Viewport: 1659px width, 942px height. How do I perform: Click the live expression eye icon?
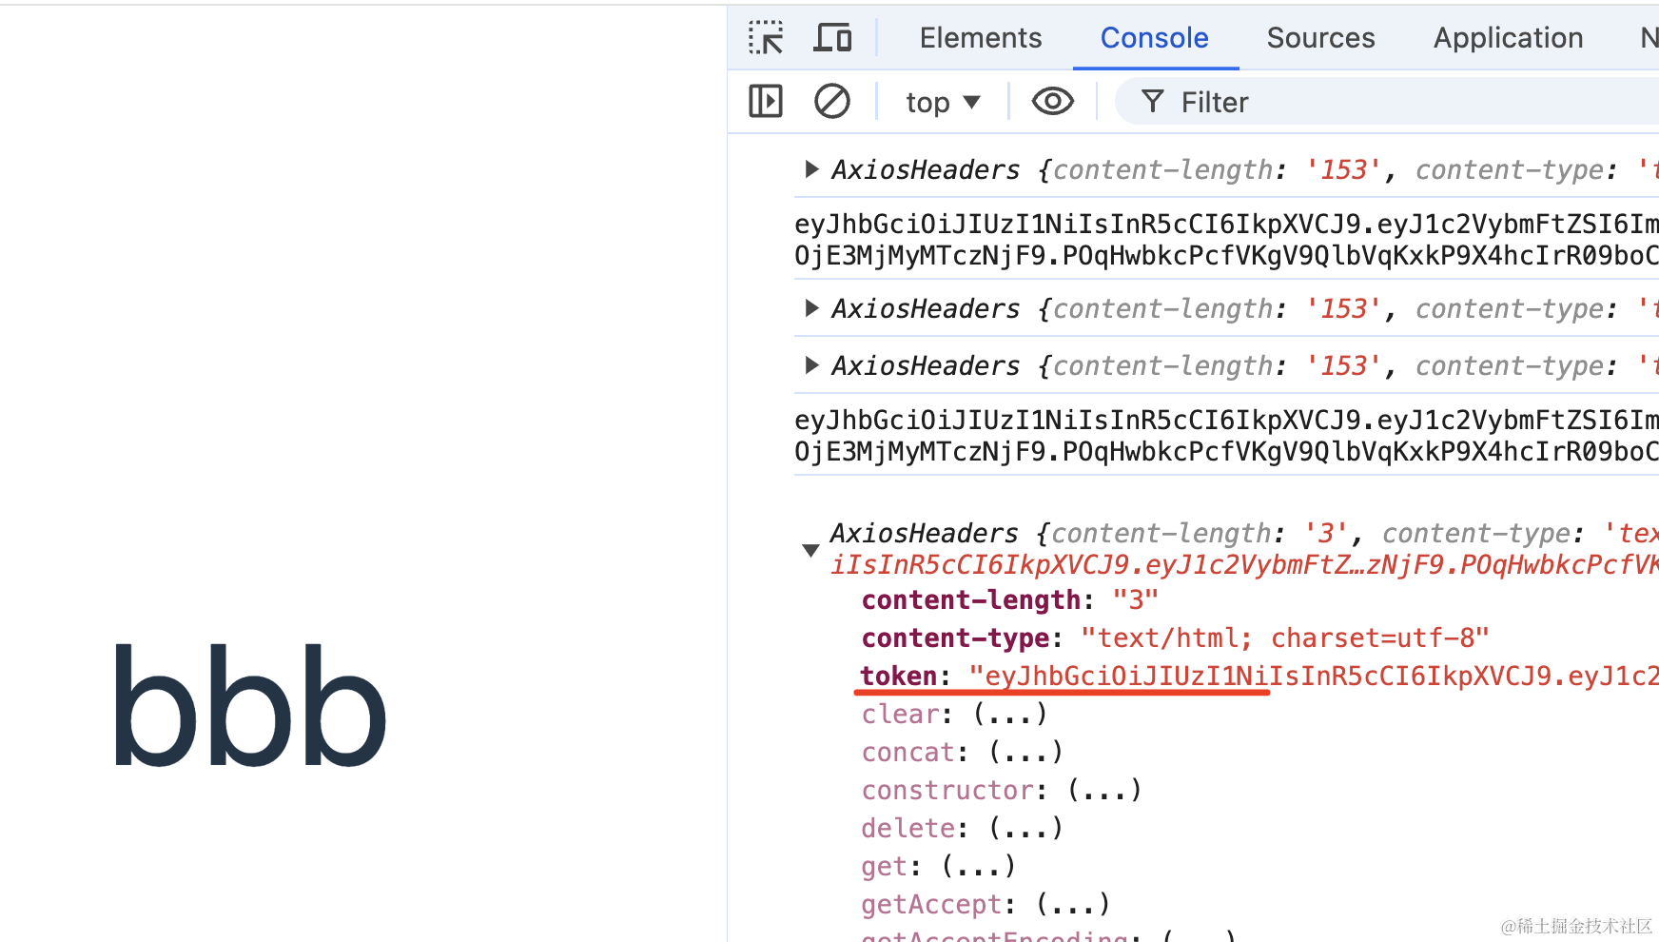pyautogui.click(x=1052, y=101)
